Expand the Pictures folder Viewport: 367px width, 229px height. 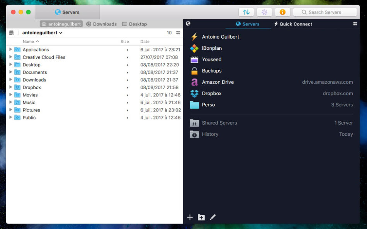(10, 109)
